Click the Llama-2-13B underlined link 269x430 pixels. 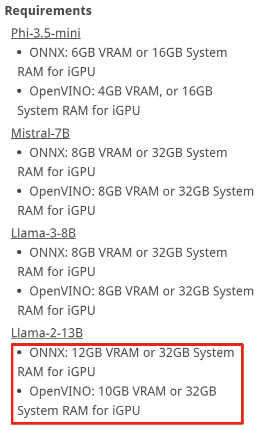coord(47,333)
